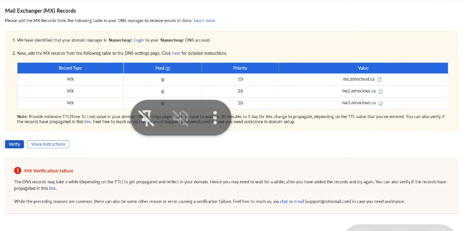Select the priority 10 cell

click(x=240, y=80)
